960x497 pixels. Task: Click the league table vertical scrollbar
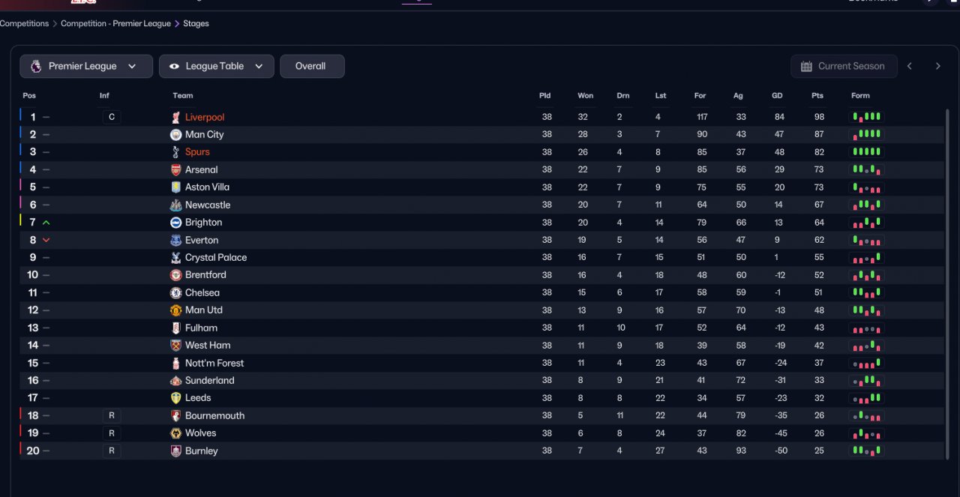(x=947, y=283)
